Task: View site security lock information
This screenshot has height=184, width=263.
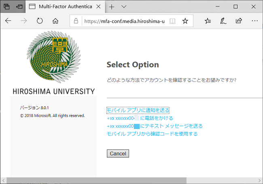Action: coord(76,21)
